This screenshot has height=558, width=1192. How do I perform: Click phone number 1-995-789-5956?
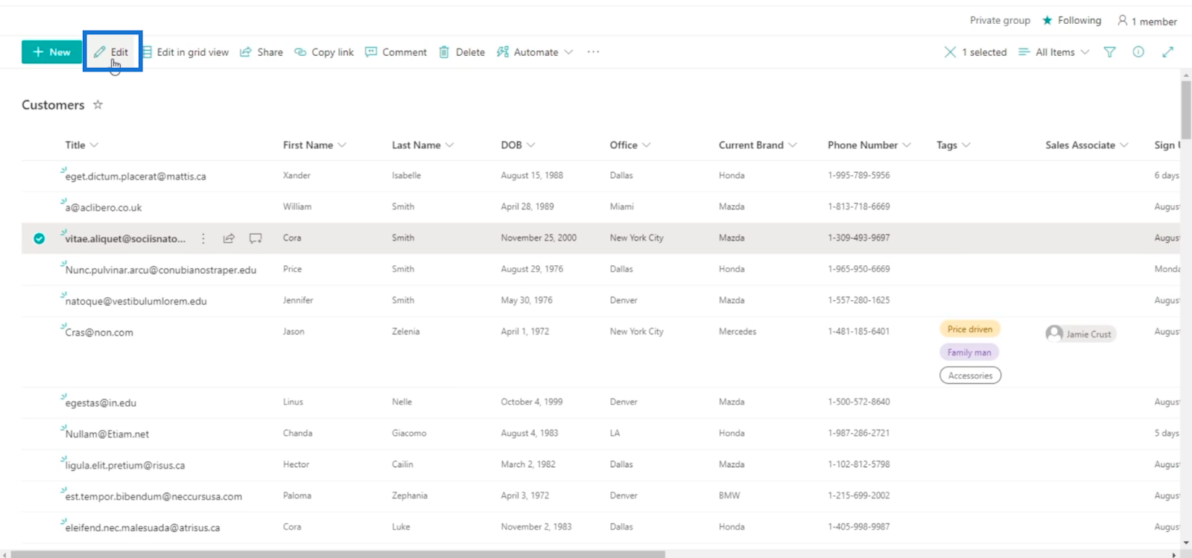858,176
